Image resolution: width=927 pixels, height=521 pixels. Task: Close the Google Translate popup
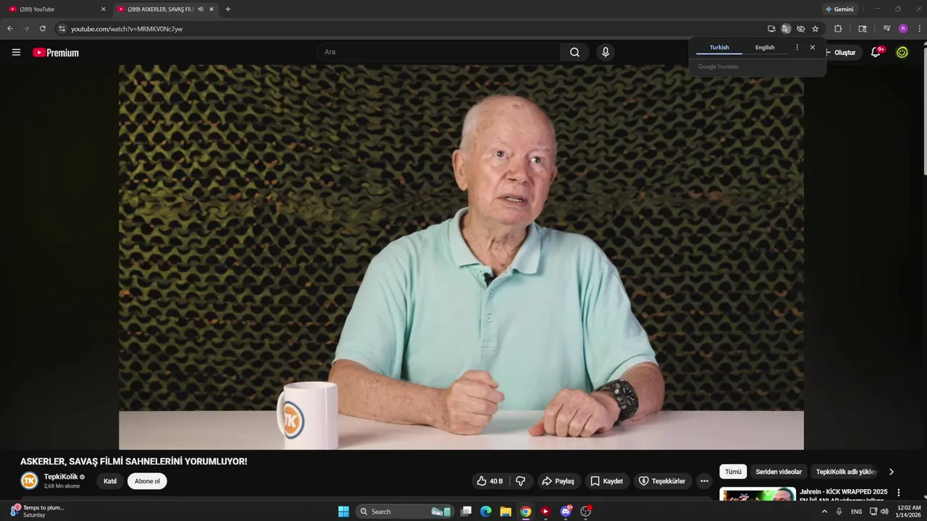pos(813,47)
